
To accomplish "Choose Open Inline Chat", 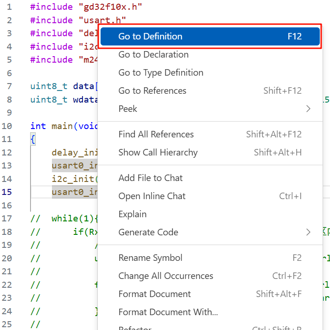I will (210, 196).
